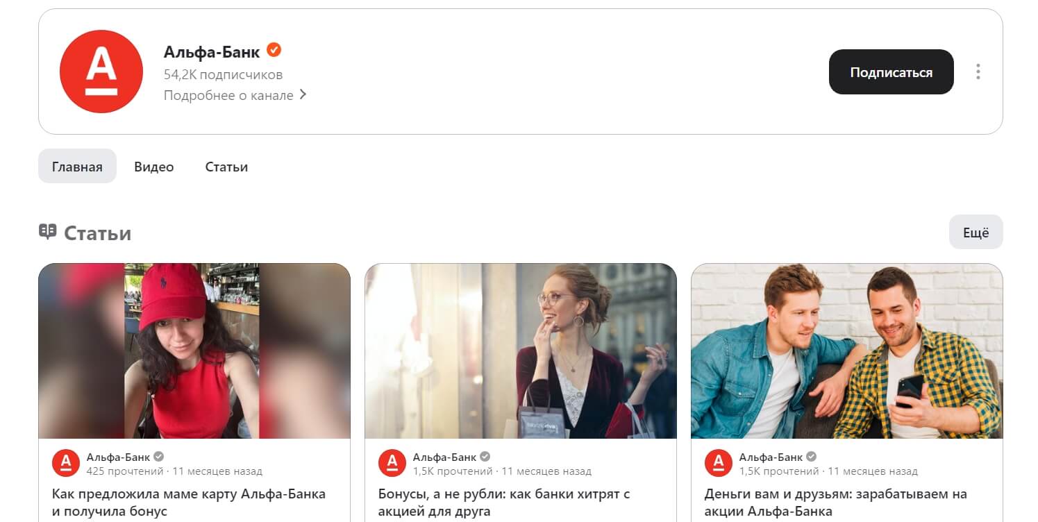The width and height of the screenshot is (1038, 522).
Task: Click Альфа-Банк author name on Бонусы, а не рубли card
Action: [444, 457]
